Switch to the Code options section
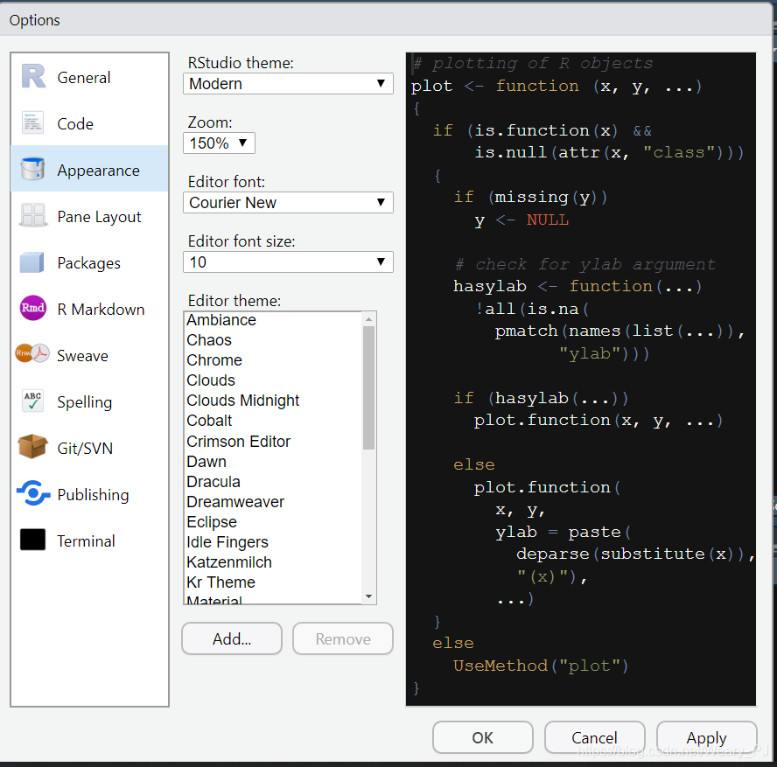Image resolution: width=777 pixels, height=767 pixels. tap(89, 123)
